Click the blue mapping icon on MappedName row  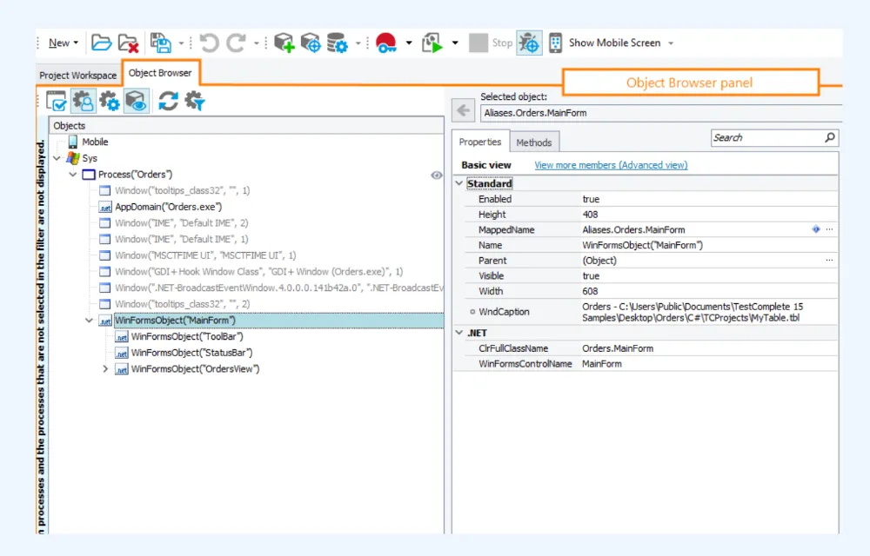point(816,229)
